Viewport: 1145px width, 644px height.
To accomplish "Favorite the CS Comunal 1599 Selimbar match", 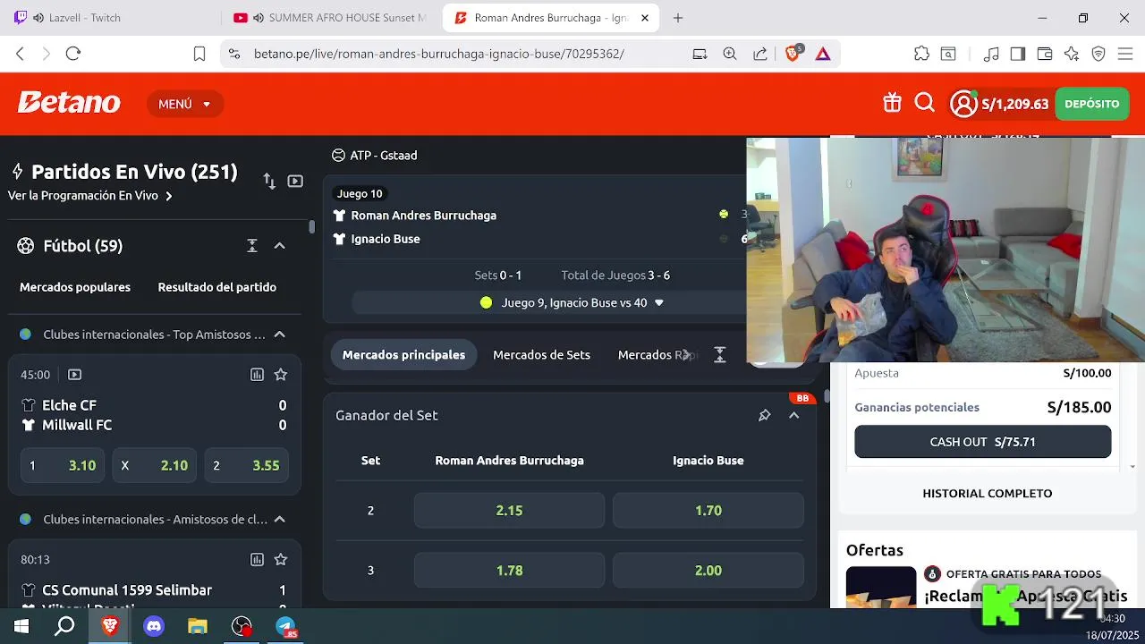I will [281, 560].
